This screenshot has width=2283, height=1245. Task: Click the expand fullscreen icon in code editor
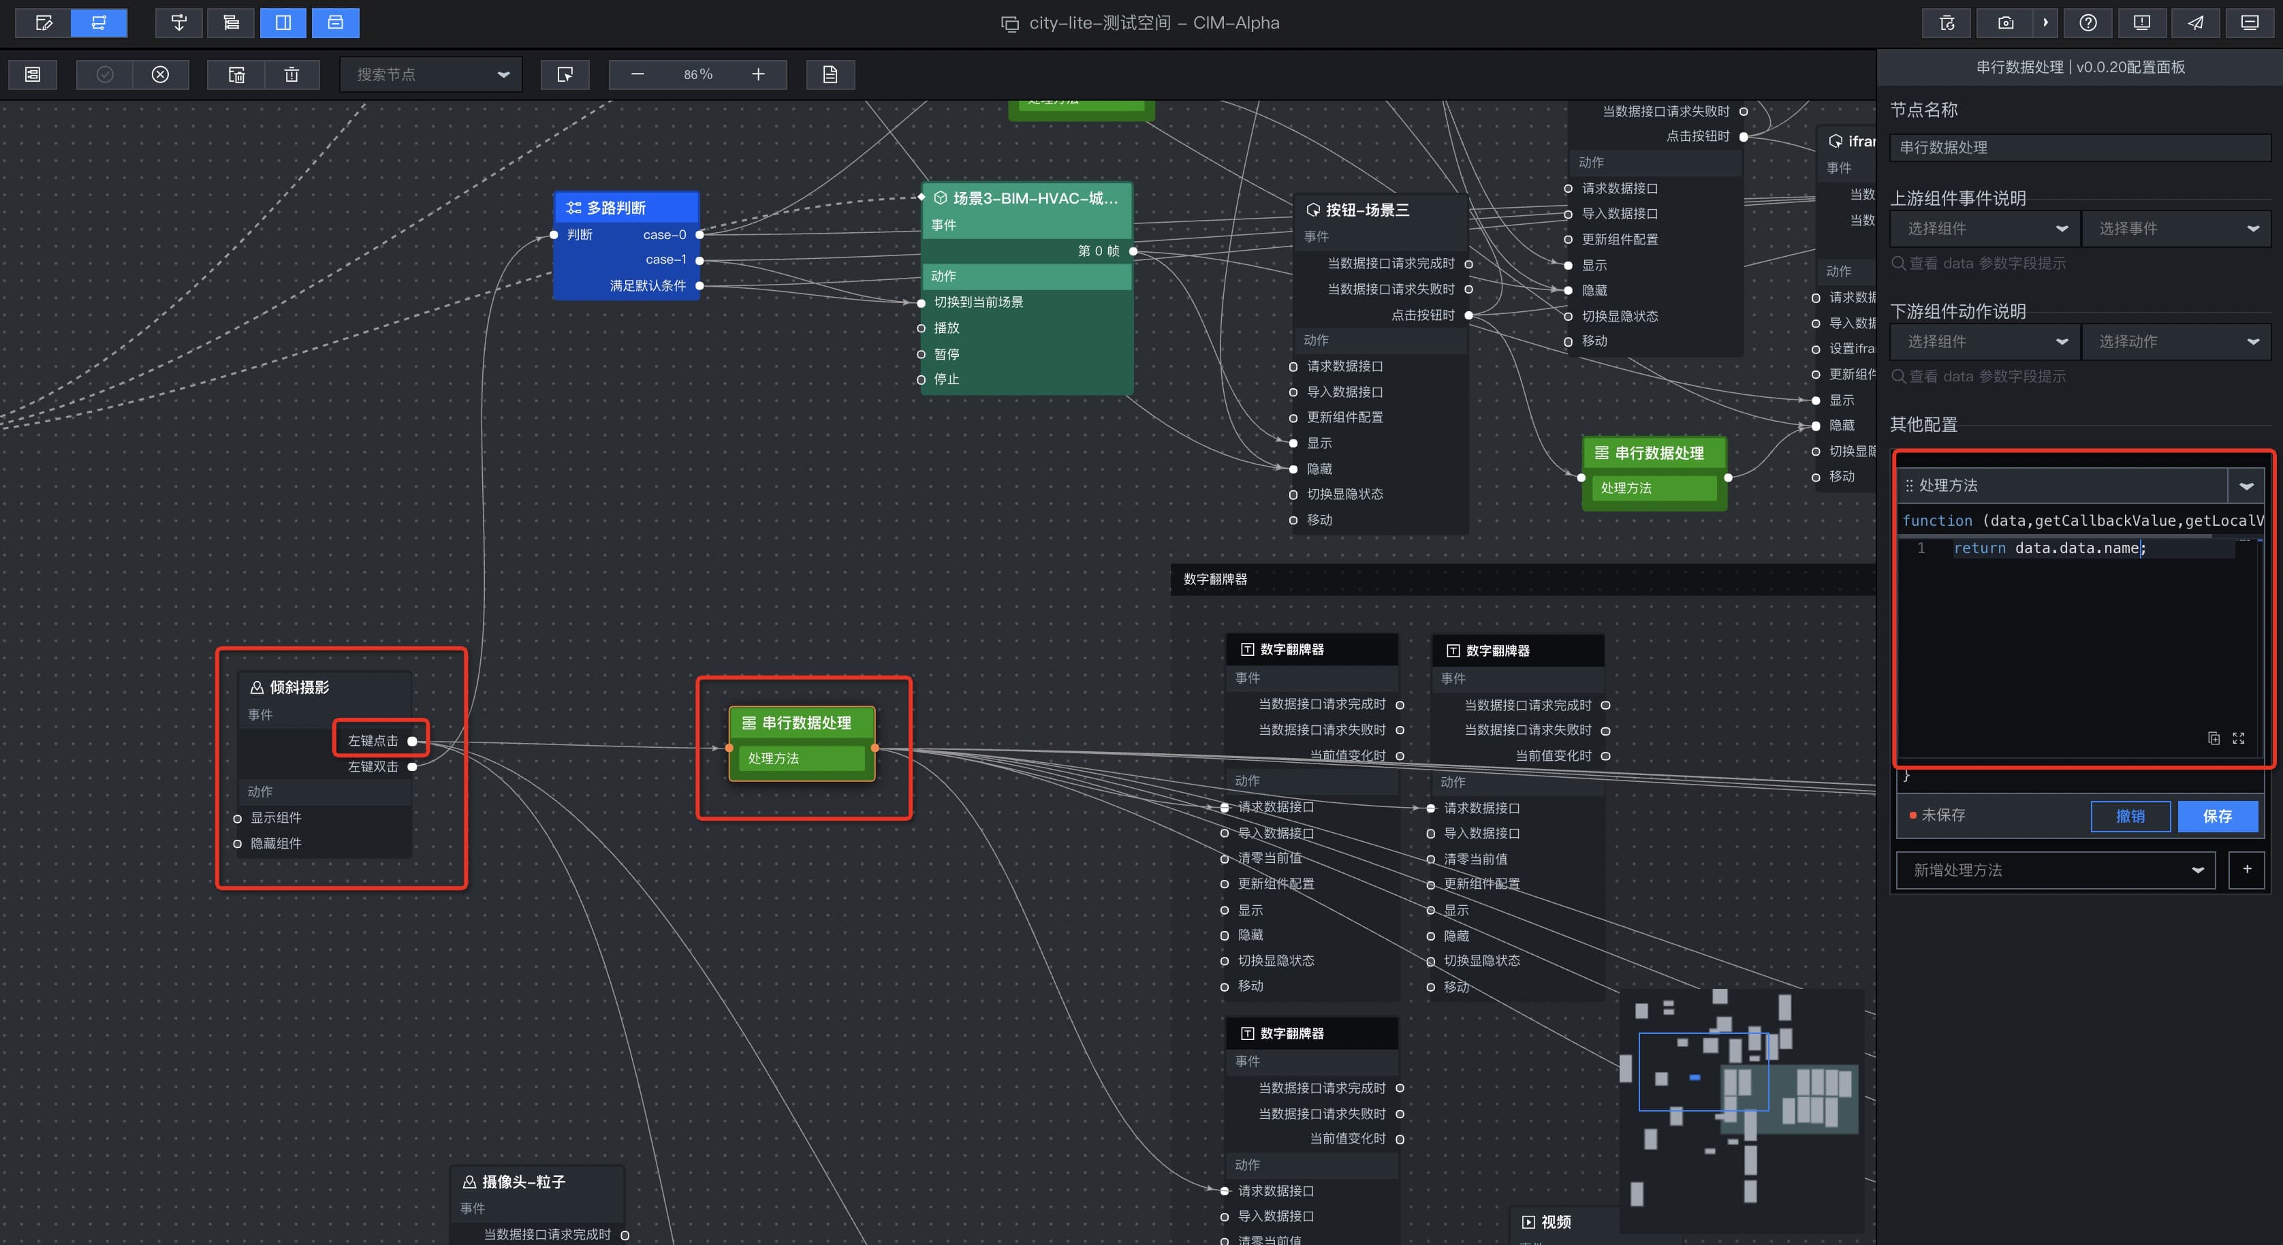2238,738
